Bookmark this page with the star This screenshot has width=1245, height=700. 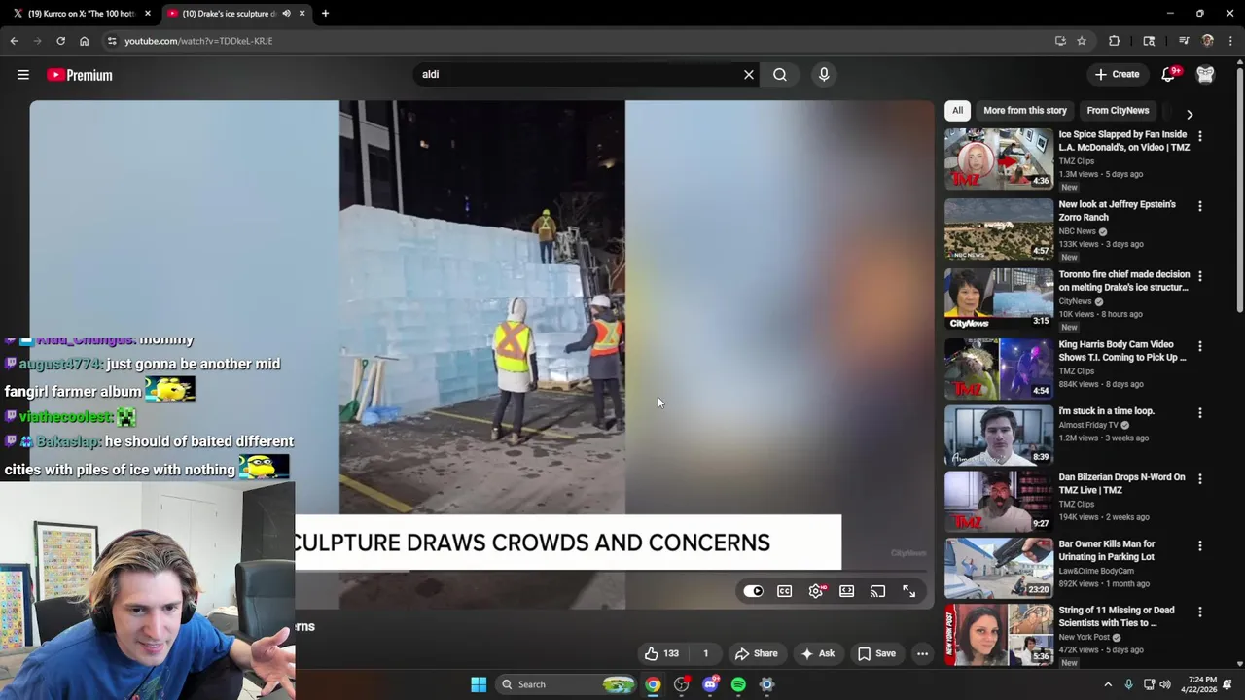1082,41
